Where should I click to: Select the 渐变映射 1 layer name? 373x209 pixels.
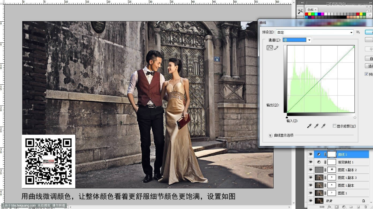[346, 162]
